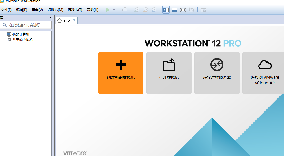Click the magnifier search icon in library

coord(5,25)
